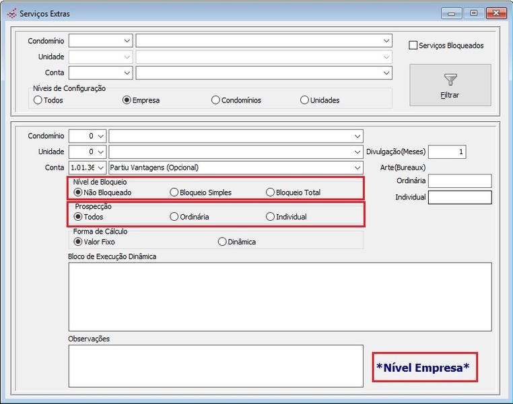Pick Individual under Prospecção

click(x=271, y=217)
